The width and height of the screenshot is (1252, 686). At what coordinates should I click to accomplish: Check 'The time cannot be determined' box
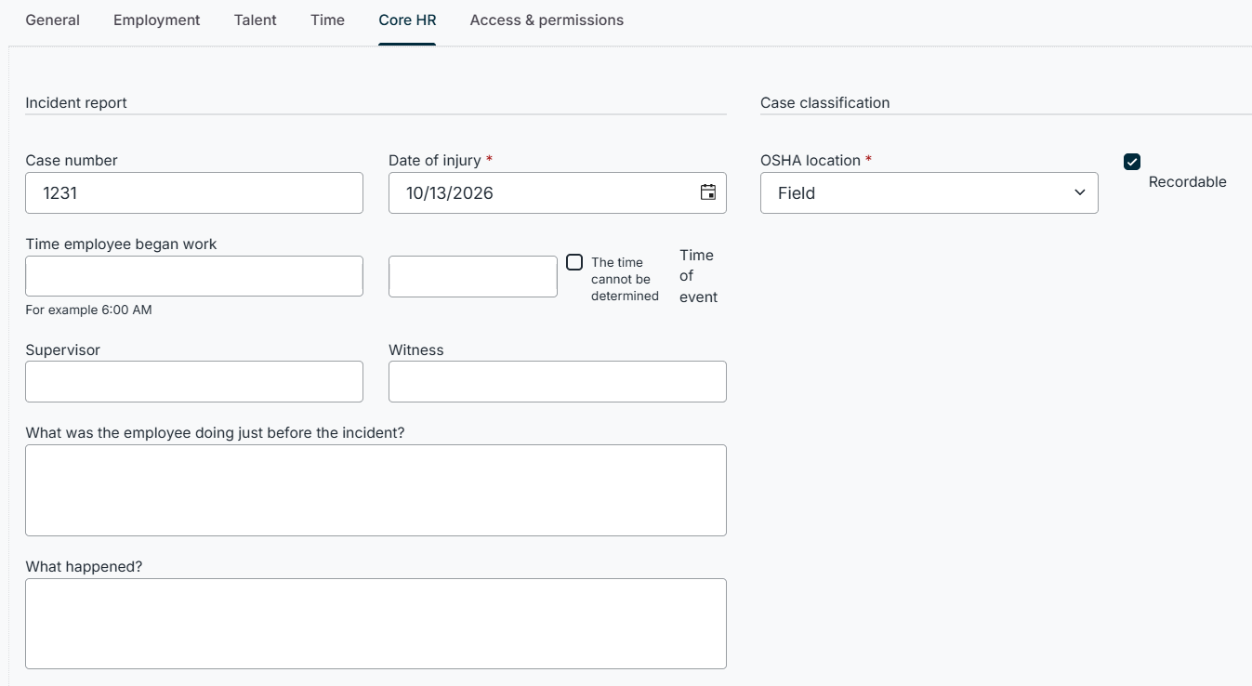(x=574, y=262)
